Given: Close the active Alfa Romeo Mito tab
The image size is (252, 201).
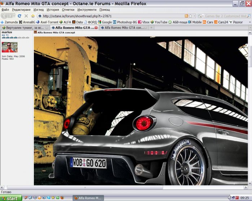Looking at the screenshot, I should [96, 28].
